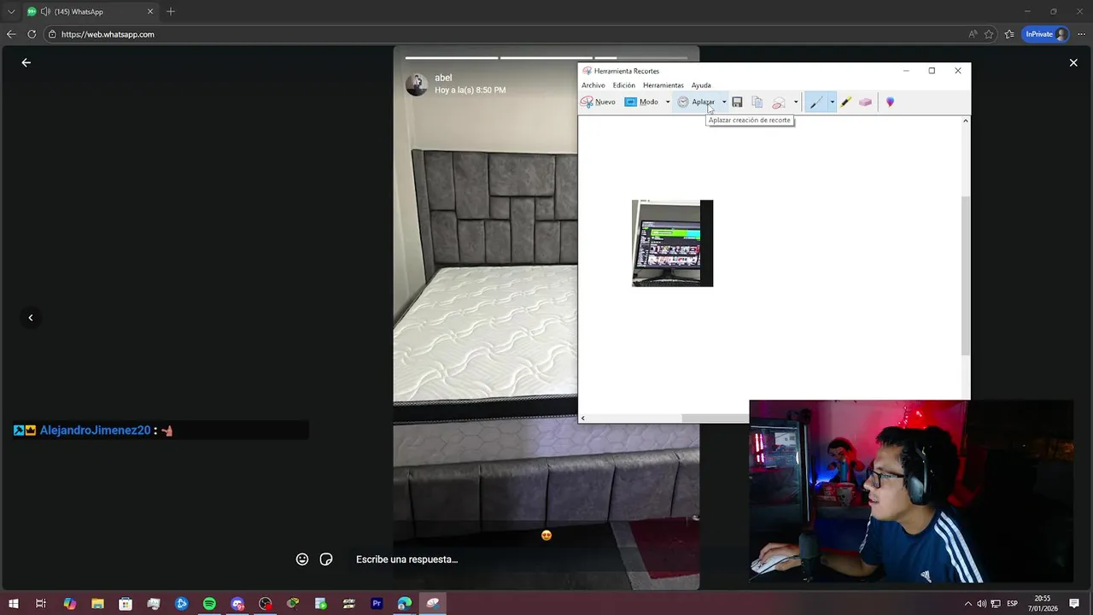Select the pink eraser tool
1093x615 pixels.
pyautogui.click(x=865, y=102)
